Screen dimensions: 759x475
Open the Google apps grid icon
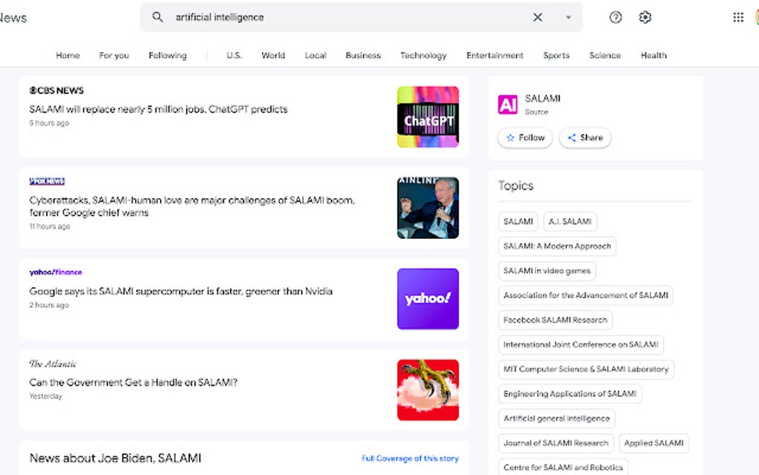tap(738, 17)
